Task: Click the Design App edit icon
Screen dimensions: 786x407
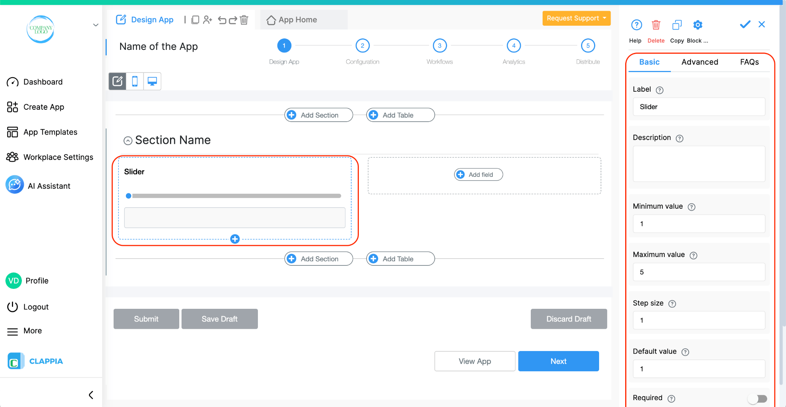Action: coord(121,20)
